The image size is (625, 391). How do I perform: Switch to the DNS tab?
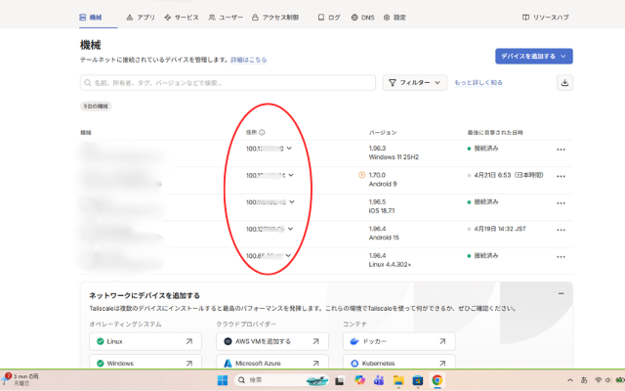360,18
